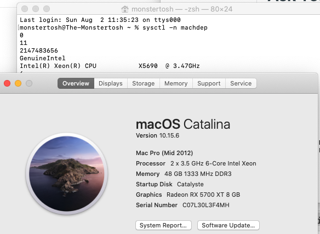Click the sysctl -n machdep command line
This screenshot has width=320, height=234.
click(x=113, y=27)
